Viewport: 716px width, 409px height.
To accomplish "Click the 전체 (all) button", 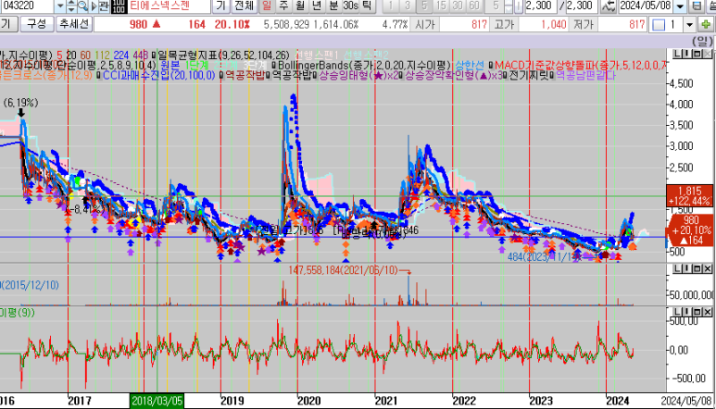I will tap(244, 6).
